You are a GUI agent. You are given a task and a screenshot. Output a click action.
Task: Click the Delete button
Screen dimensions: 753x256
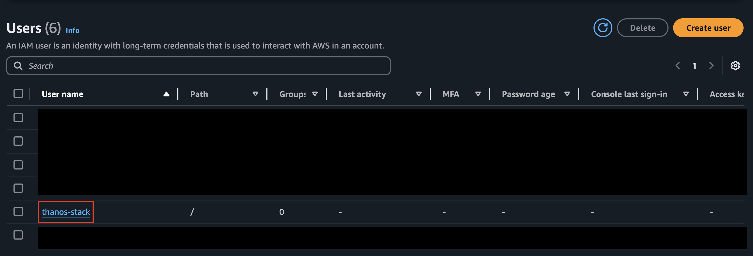643,28
